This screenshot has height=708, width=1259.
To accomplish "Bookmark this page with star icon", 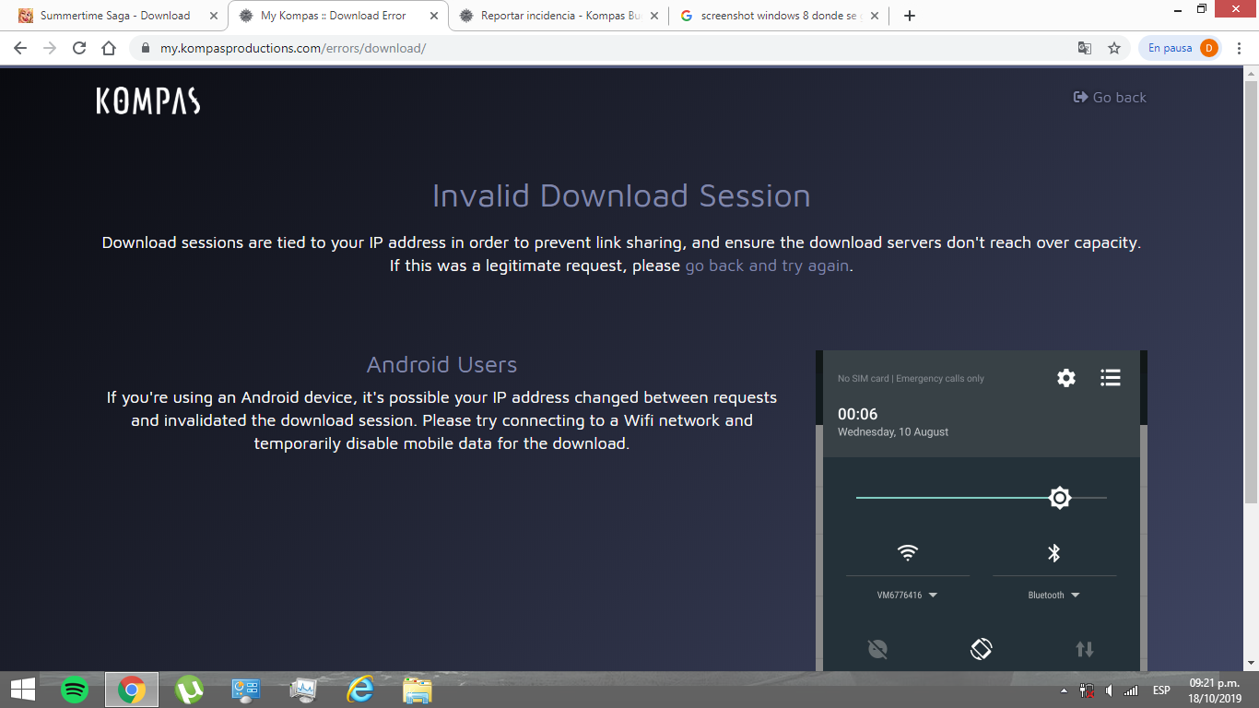I will [x=1114, y=48].
